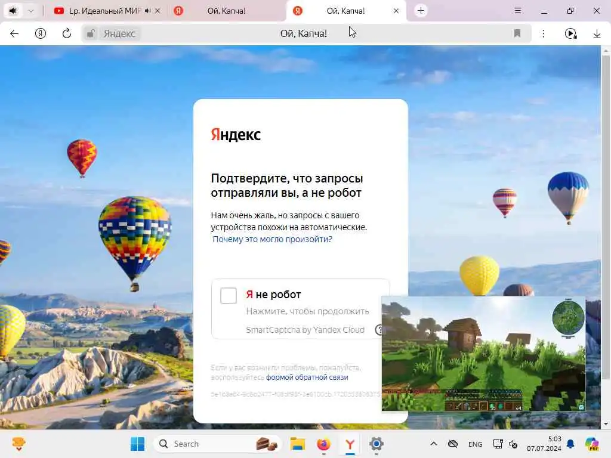This screenshot has height=458, width=611.
Task: Open the downloads panel
Action: pos(597,34)
